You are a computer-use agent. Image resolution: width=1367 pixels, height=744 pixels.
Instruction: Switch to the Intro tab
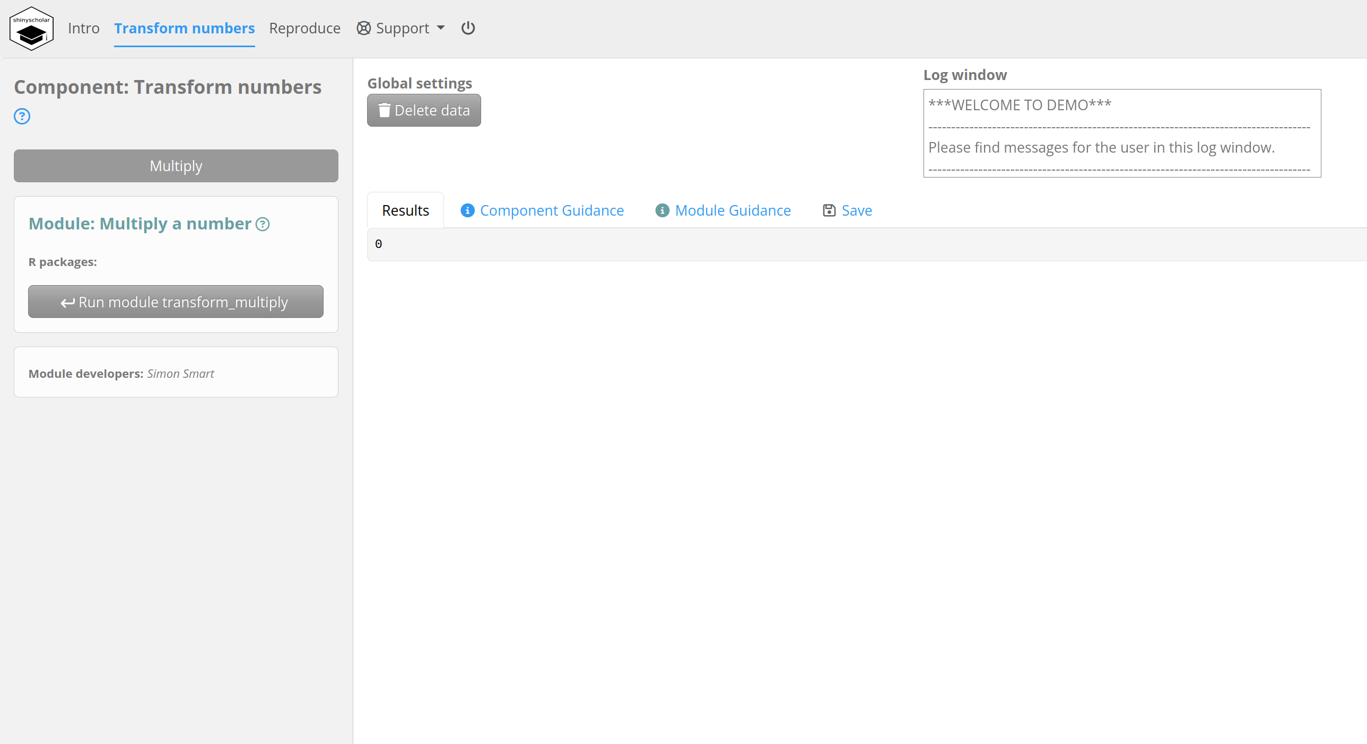(x=83, y=28)
